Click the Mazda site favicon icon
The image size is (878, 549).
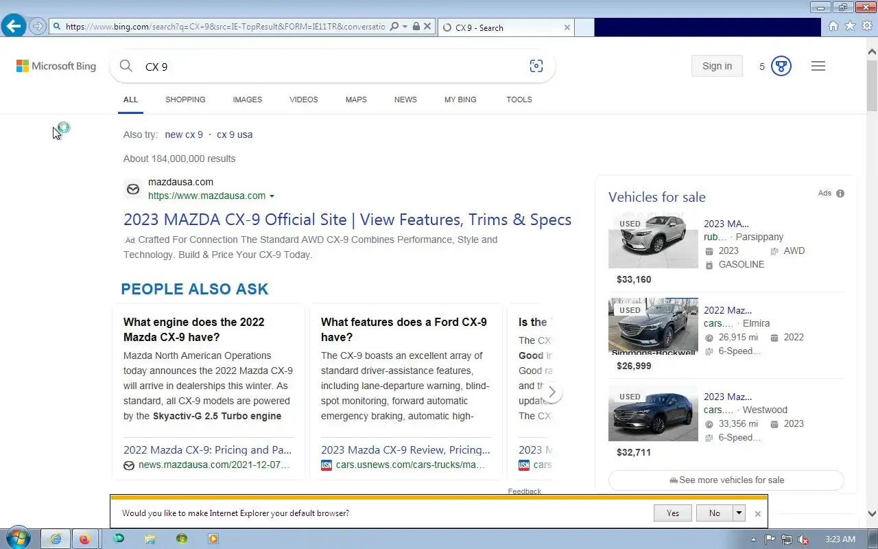(133, 189)
